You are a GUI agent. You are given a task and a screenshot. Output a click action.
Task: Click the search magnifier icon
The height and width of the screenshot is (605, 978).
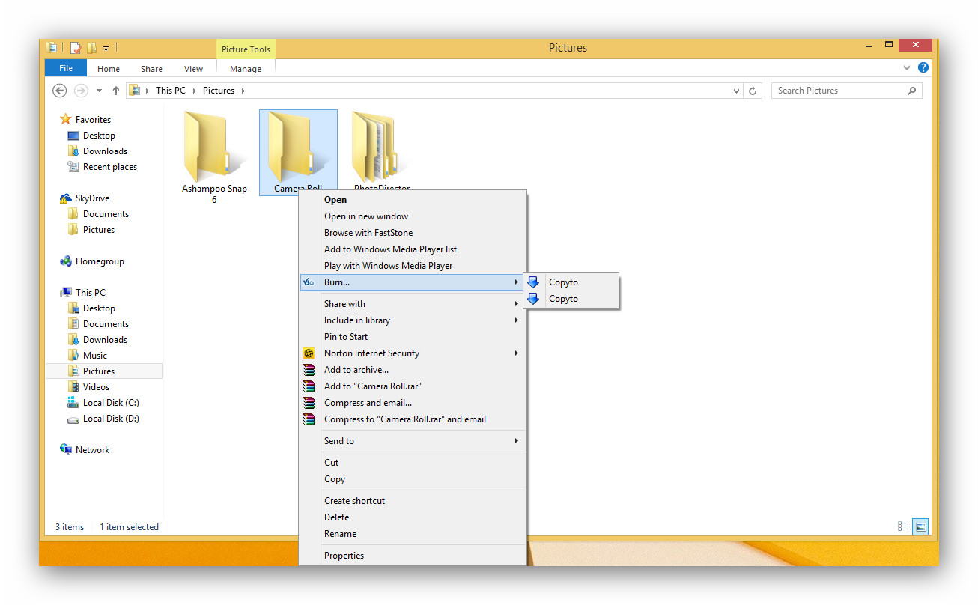[911, 91]
